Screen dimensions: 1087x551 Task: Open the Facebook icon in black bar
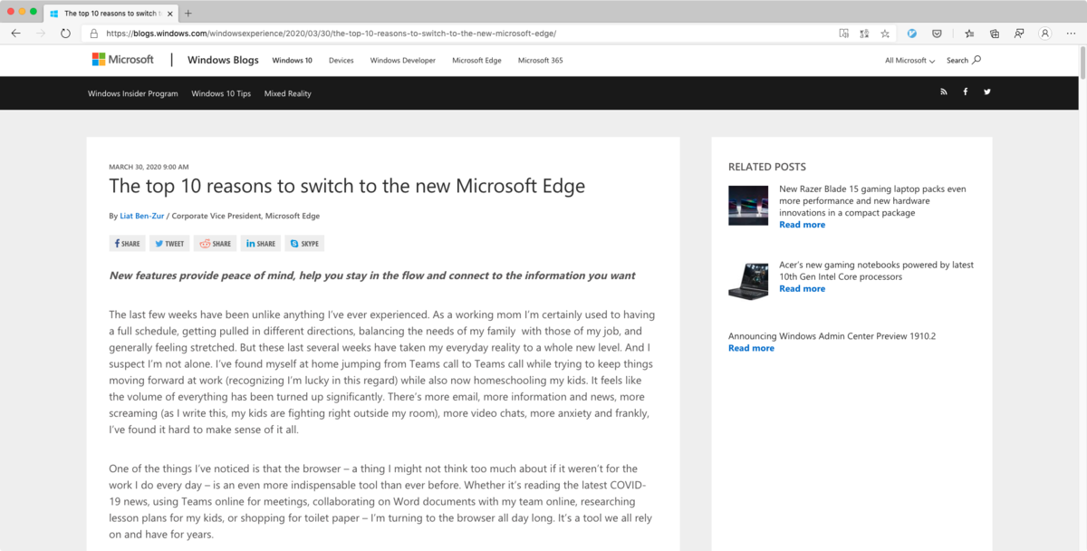[965, 92]
